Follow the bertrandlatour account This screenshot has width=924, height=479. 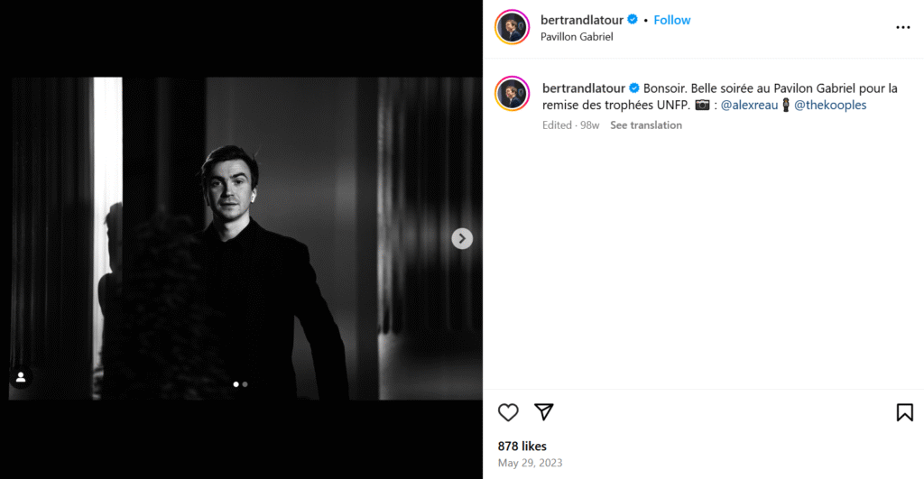point(672,20)
